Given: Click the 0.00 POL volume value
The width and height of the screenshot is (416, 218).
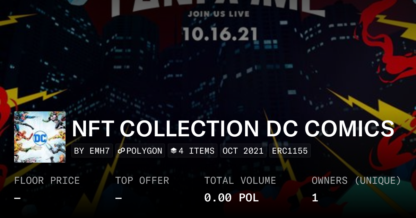Looking at the screenshot, I should 231,198.
